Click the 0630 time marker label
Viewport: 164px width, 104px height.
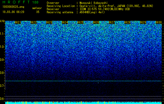click(x=159, y=22)
